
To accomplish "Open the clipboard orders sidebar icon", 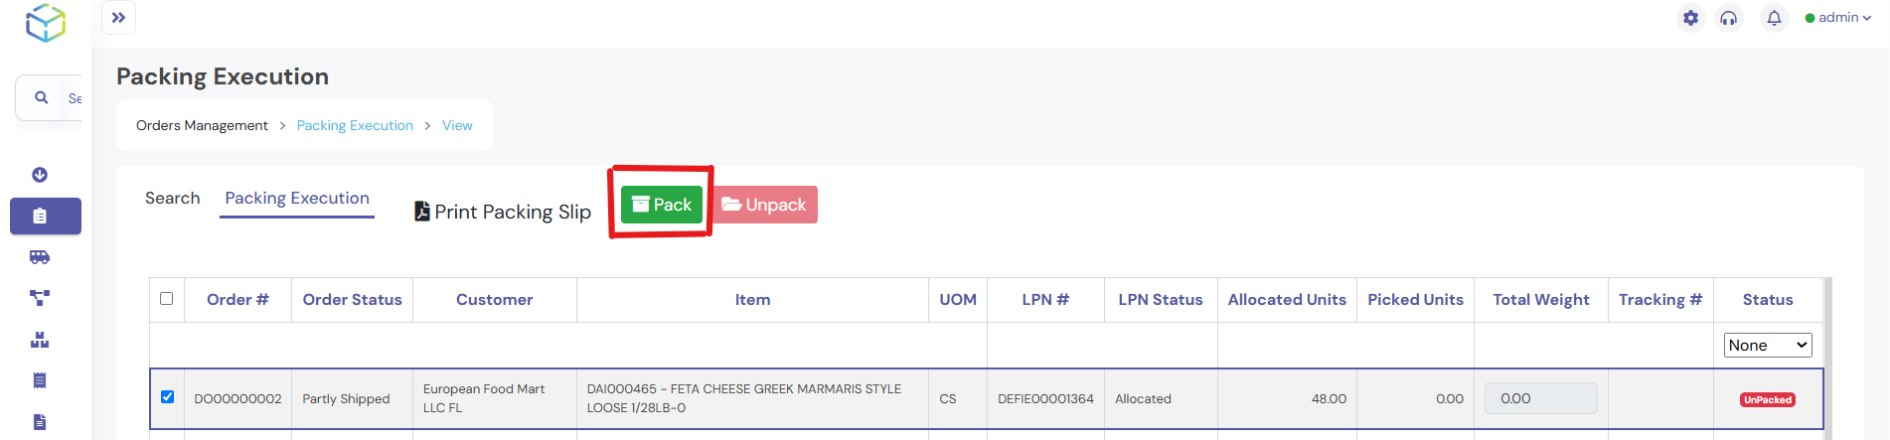I will pyautogui.click(x=40, y=216).
